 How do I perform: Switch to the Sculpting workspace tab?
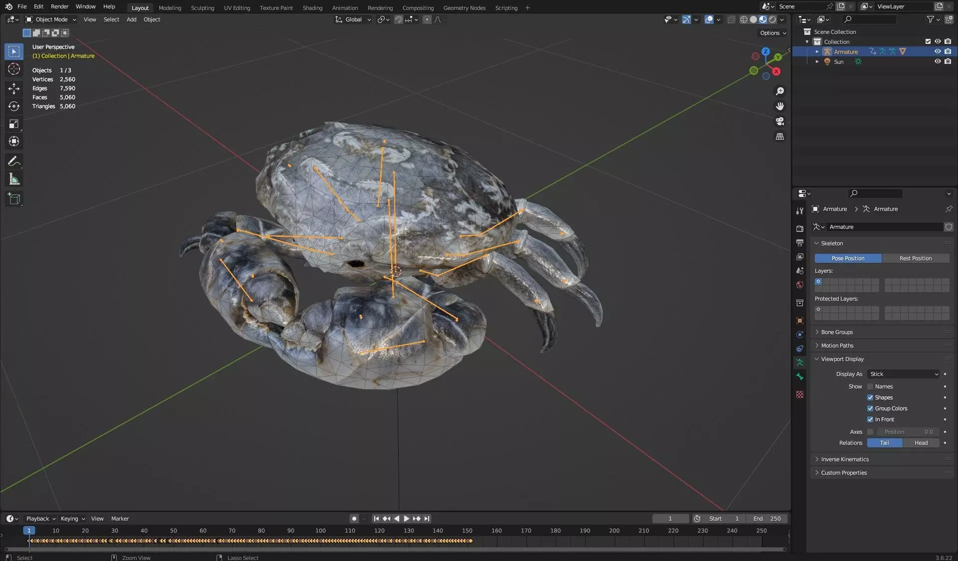(x=203, y=7)
